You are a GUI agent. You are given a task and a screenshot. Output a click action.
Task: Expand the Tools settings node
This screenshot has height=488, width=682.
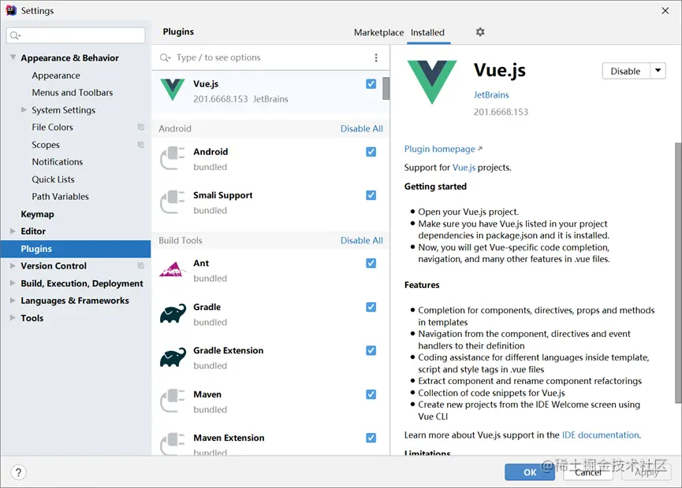pyautogui.click(x=13, y=318)
